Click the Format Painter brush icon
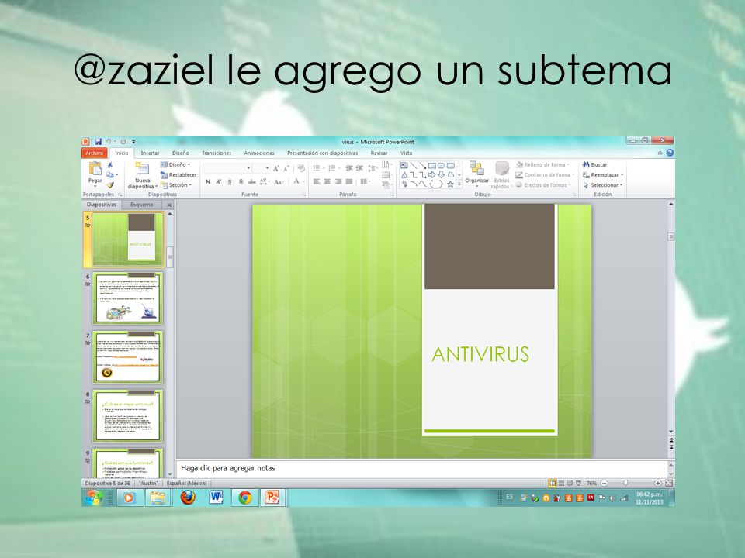This screenshot has width=745, height=558. [x=110, y=185]
